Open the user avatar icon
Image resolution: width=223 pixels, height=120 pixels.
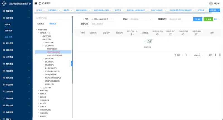coord(211,4)
